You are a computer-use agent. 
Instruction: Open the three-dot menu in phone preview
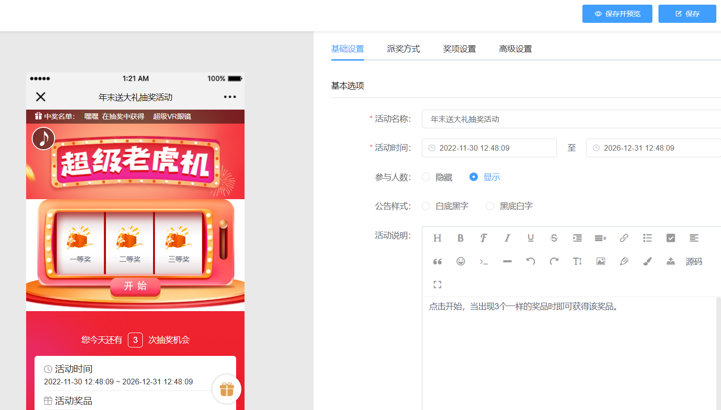(230, 97)
